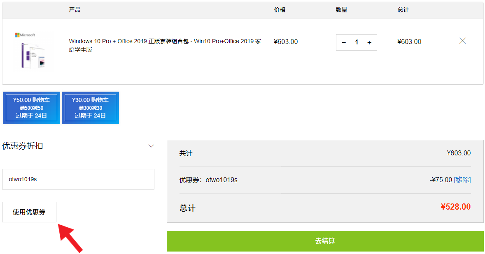Click the plus sign to increase quantity
This screenshot has height=254, width=485.
369,42
